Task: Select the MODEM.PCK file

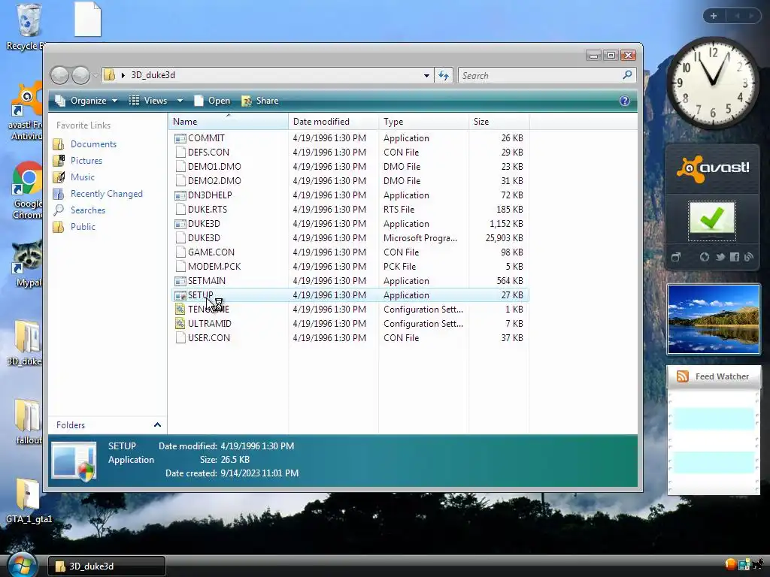Action: (350, 266)
